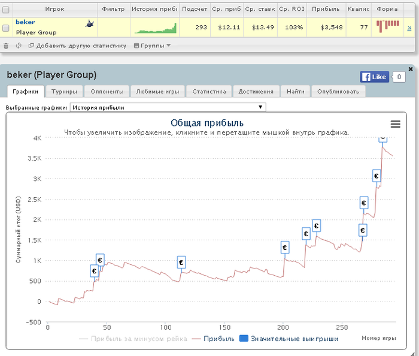This screenshot has width=419, height=356.
Task: Click the euro marker near game 113
Action: click(x=181, y=262)
